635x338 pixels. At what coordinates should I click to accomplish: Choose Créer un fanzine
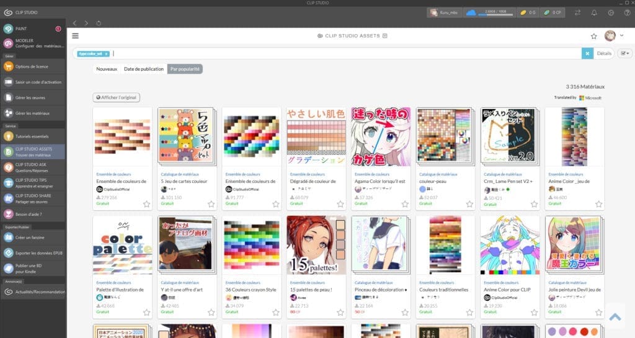32,238
